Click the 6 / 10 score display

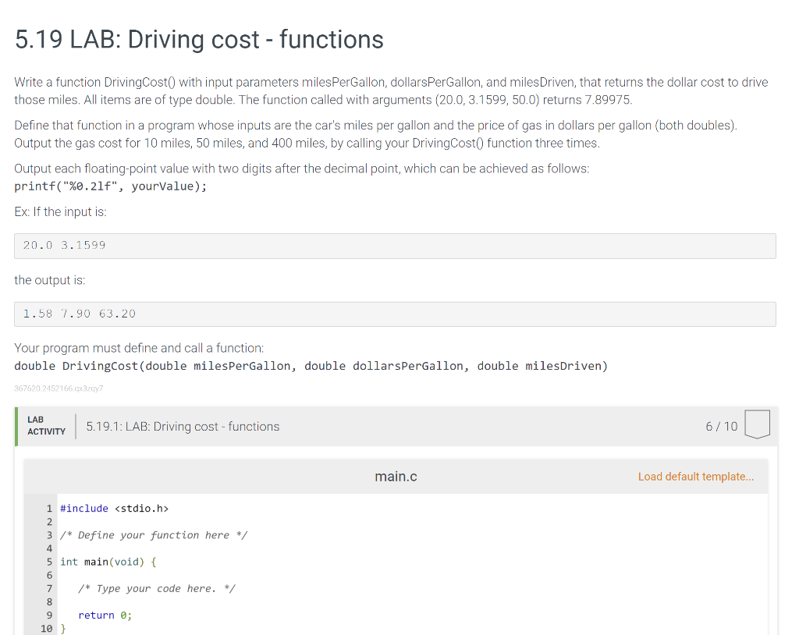[721, 426]
